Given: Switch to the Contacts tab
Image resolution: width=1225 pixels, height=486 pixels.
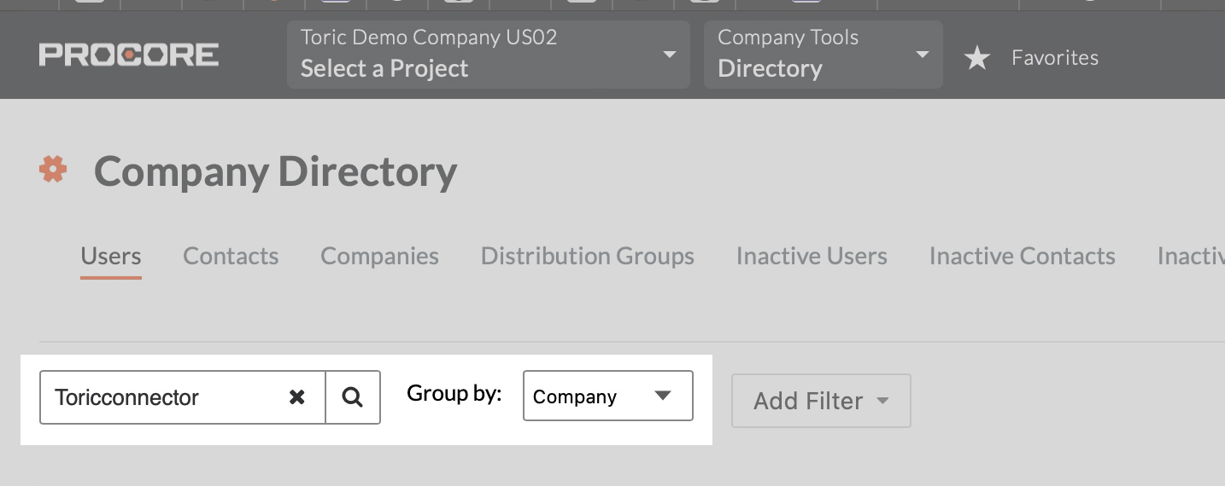Looking at the screenshot, I should pos(231,256).
